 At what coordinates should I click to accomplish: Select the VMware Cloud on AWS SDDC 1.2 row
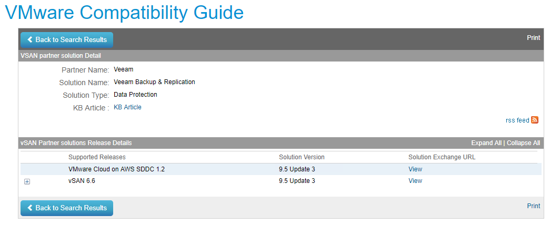tap(117, 169)
